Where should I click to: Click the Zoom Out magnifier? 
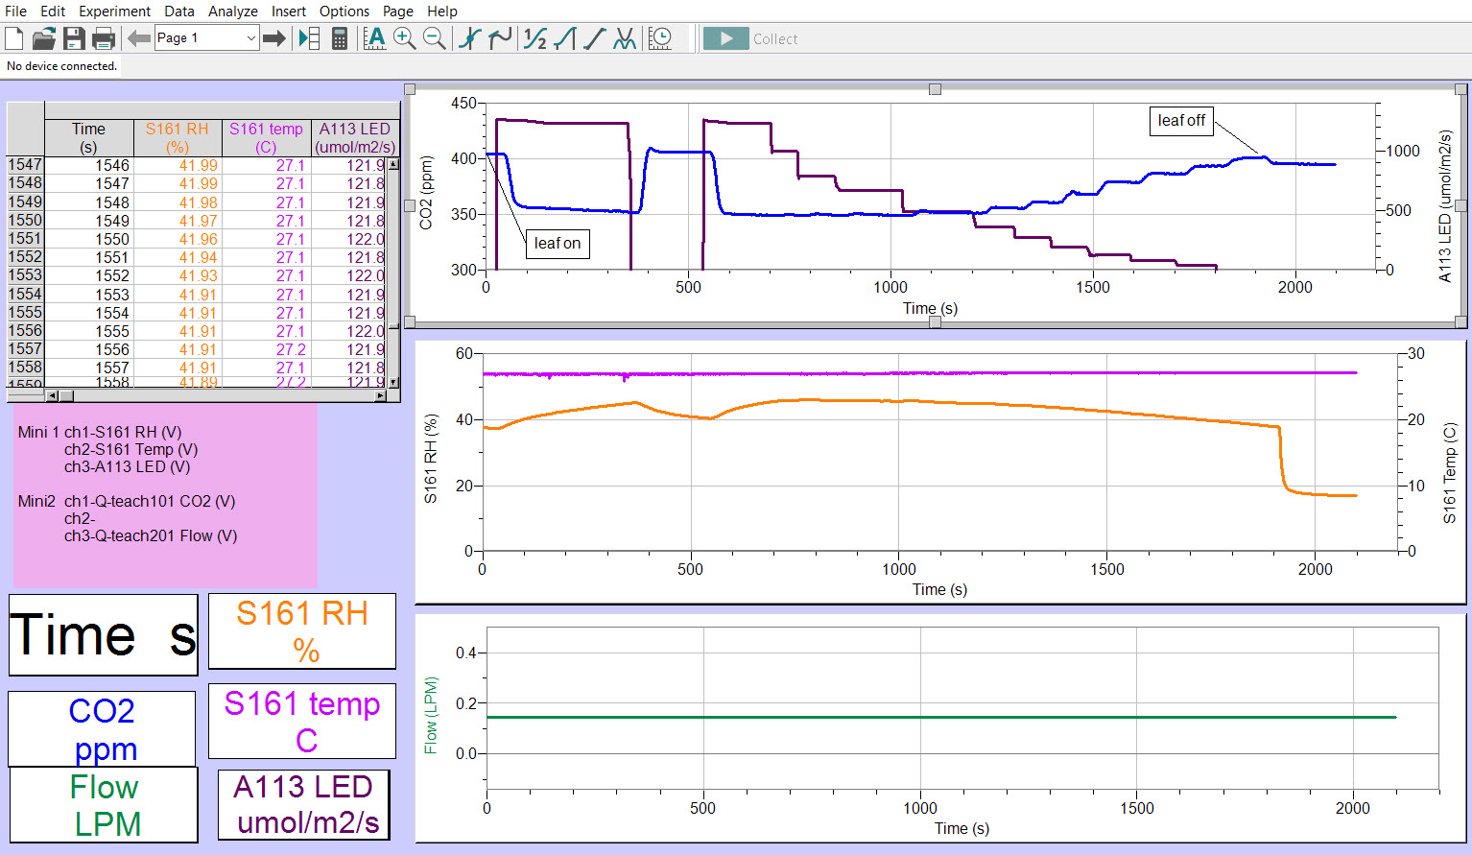coord(435,38)
